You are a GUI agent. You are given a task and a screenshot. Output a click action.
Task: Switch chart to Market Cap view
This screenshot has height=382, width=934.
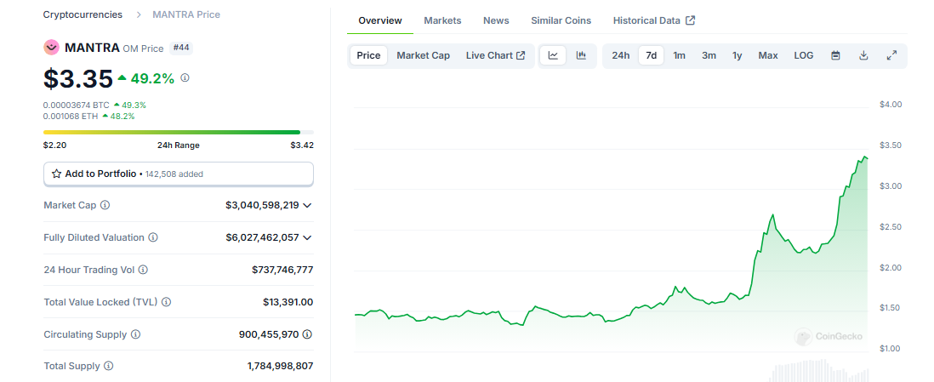tap(423, 55)
